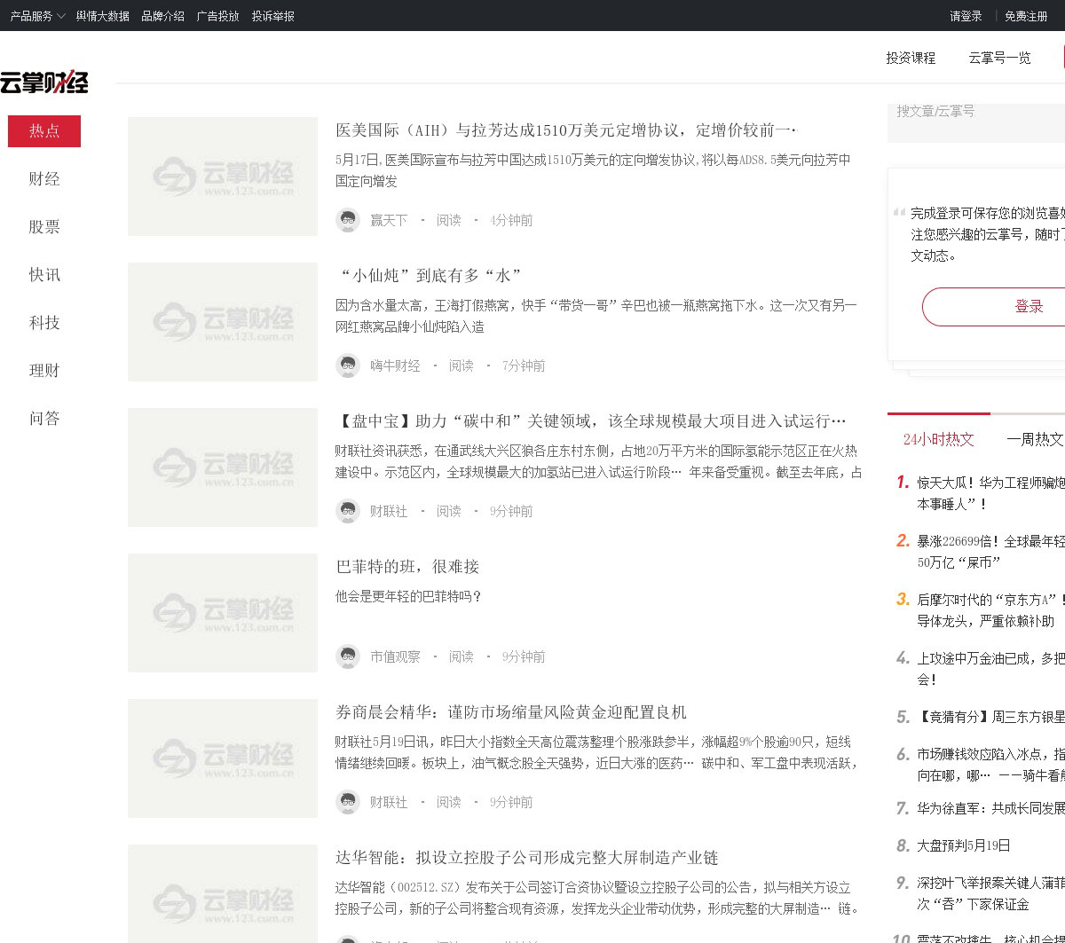Click in the 搜文章/云掌号 search field
Viewport: 1065px width, 943px height.
(976, 112)
